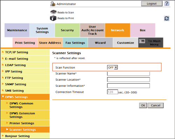Image resolution: width=175 pixels, height=139 pixels.
Task: Open DPWS Extension Settings
Action: pyautogui.click(x=25, y=115)
